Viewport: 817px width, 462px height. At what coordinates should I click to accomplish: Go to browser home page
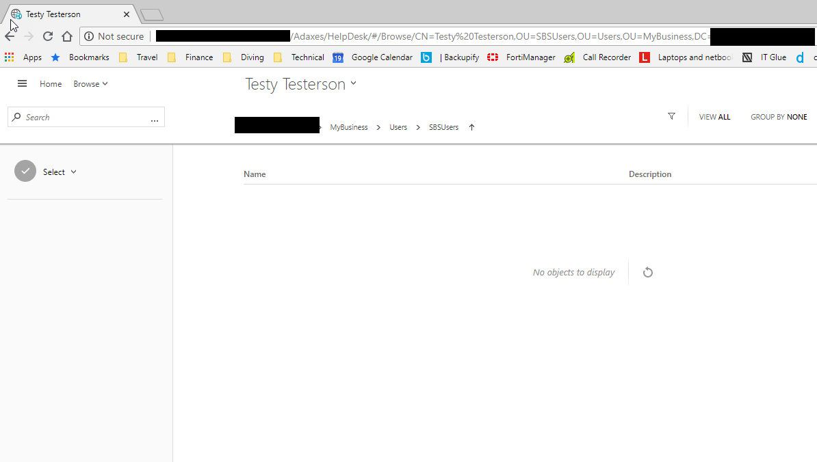66,36
